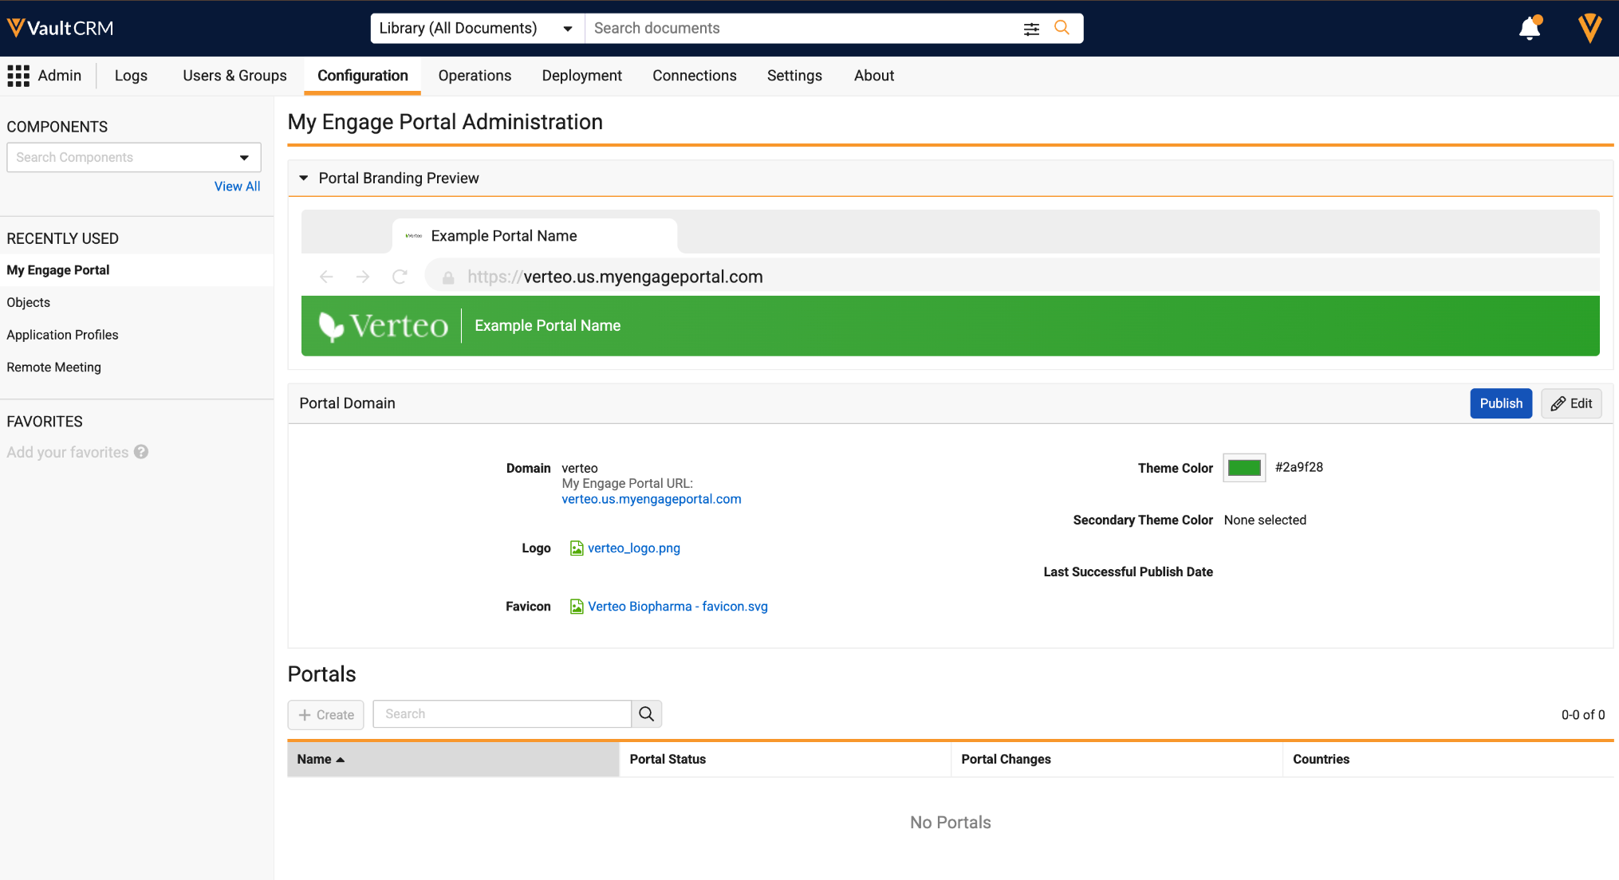This screenshot has width=1619, height=880.
Task: Click the Admin menu label
Action: pyautogui.click(x=60, y=76)
